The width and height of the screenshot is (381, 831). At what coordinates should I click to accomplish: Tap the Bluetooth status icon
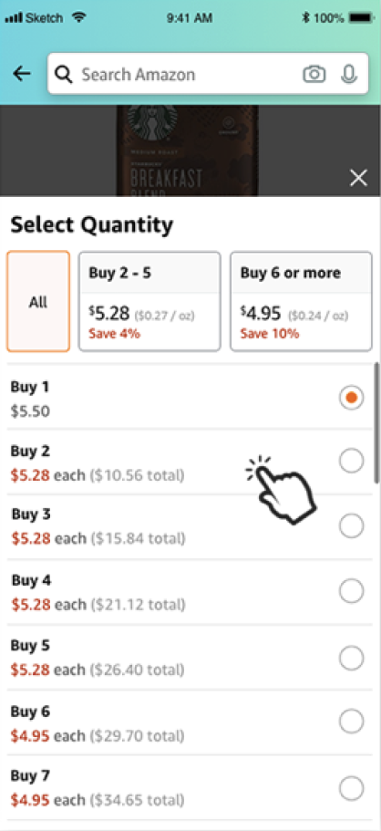305,17
